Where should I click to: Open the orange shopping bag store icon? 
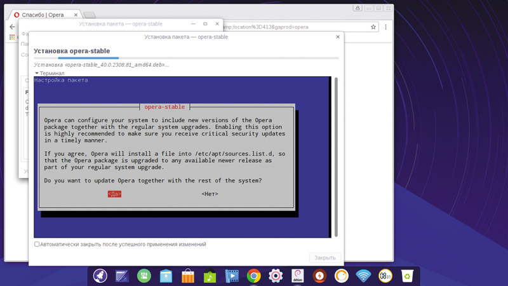[188, 276]
